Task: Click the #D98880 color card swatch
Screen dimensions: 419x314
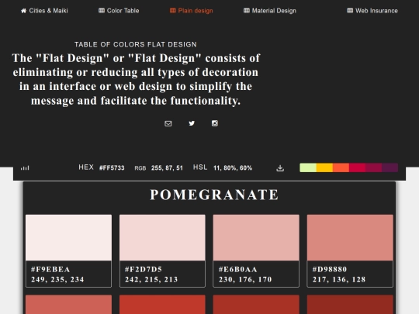Action: (350, 238)
